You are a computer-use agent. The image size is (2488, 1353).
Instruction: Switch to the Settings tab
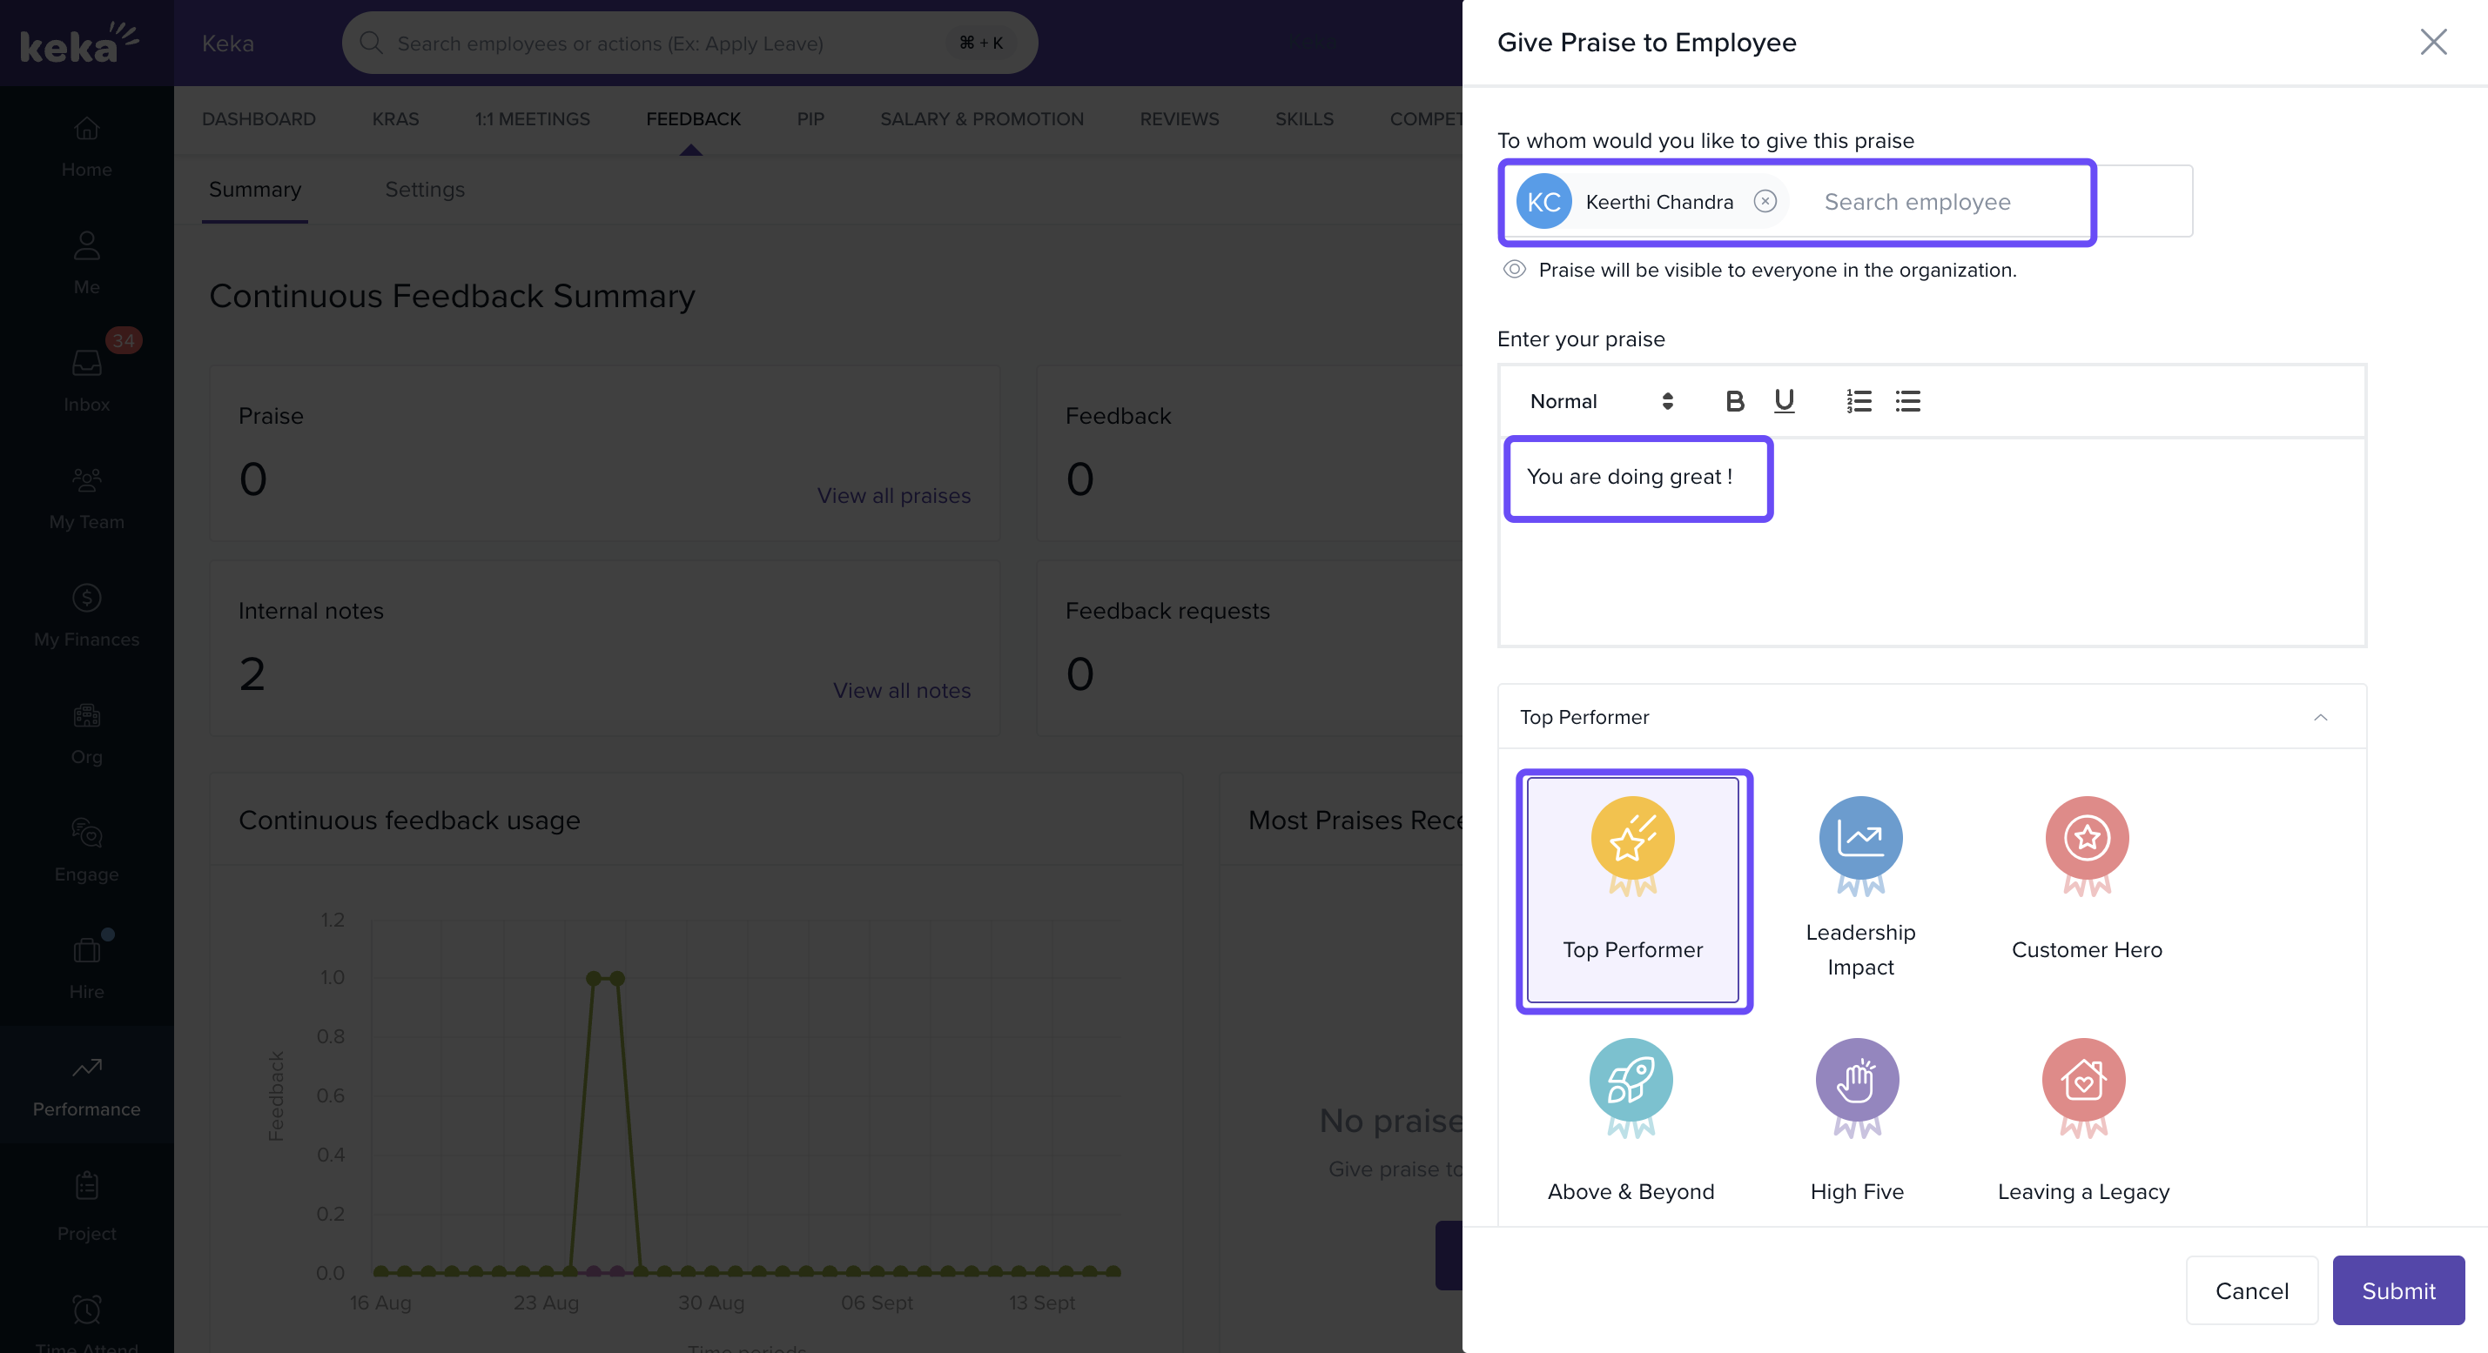pyautogui.click(x=424, y=189)
